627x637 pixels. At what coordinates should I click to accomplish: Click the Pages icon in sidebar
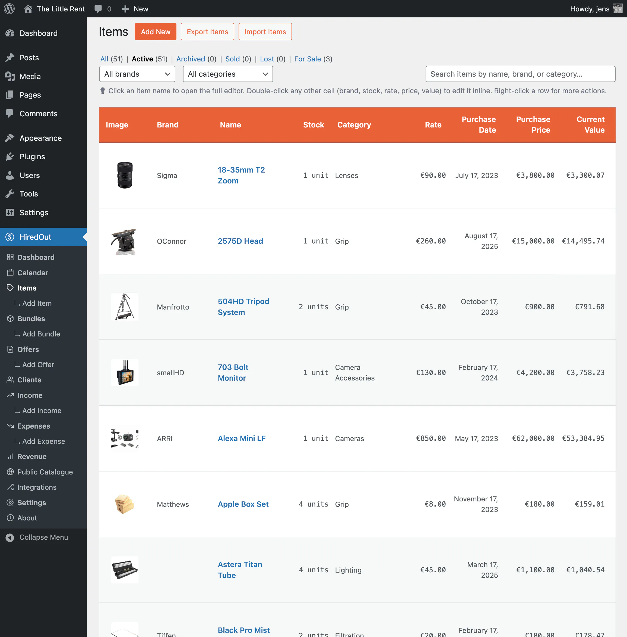tap(10, 95)
